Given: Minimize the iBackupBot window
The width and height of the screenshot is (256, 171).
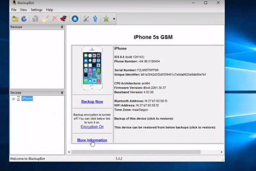Looking at the screenshot, I should (x=193, y=3).
